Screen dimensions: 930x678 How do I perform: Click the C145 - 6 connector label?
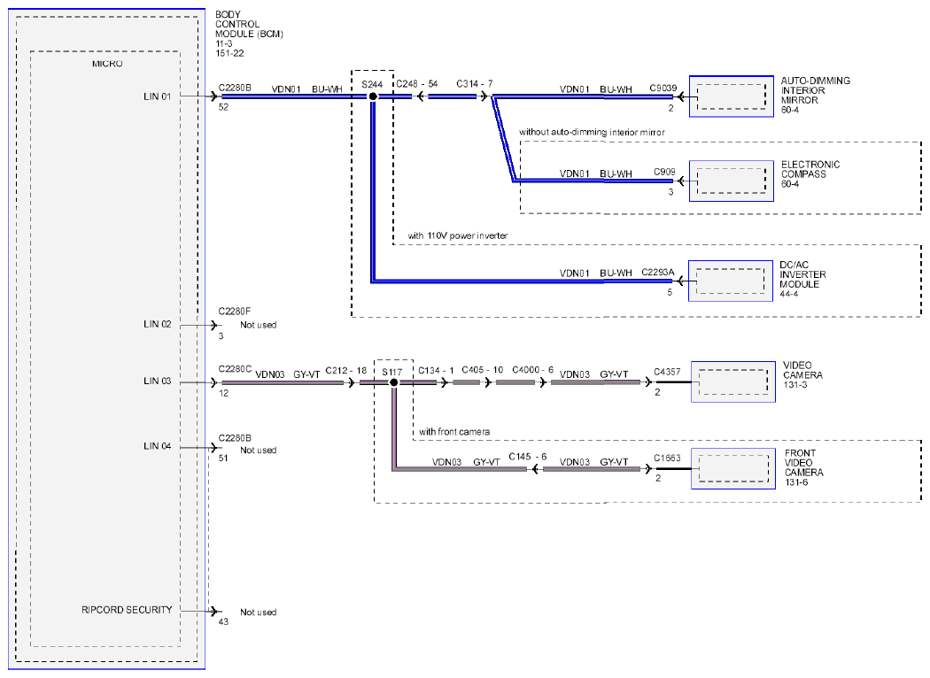click(528, 457)
